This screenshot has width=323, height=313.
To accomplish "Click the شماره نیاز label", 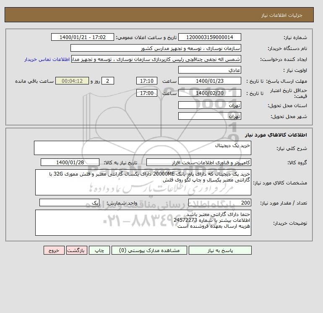I will (x=295, y=37).
